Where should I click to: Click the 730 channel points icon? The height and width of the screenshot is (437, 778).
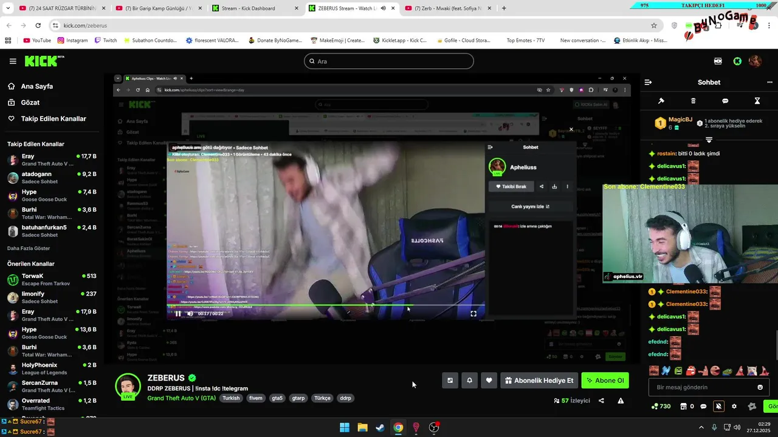tap(661, 406)
